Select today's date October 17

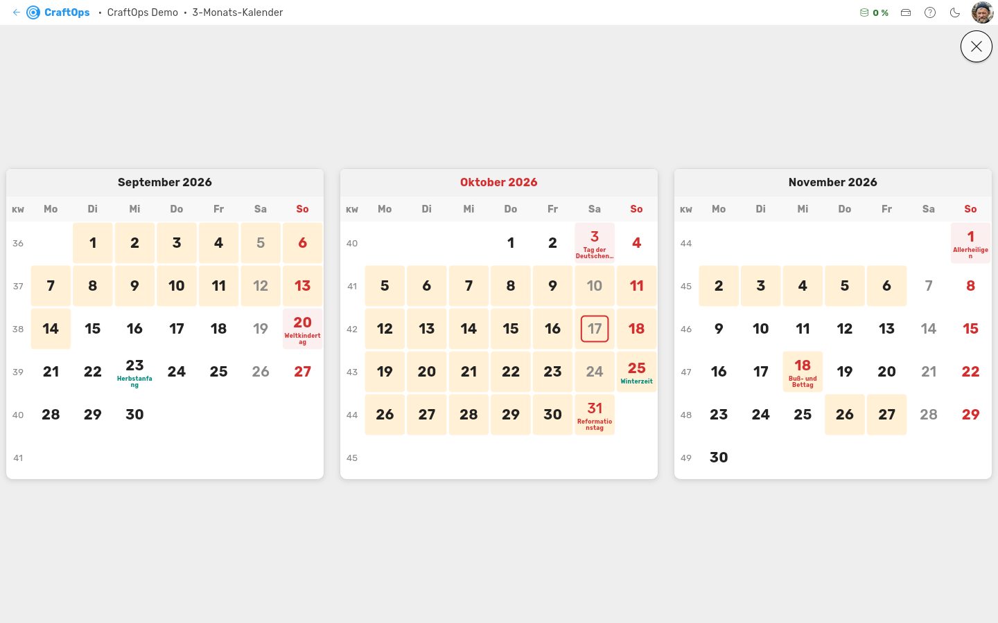coord(595,329)
